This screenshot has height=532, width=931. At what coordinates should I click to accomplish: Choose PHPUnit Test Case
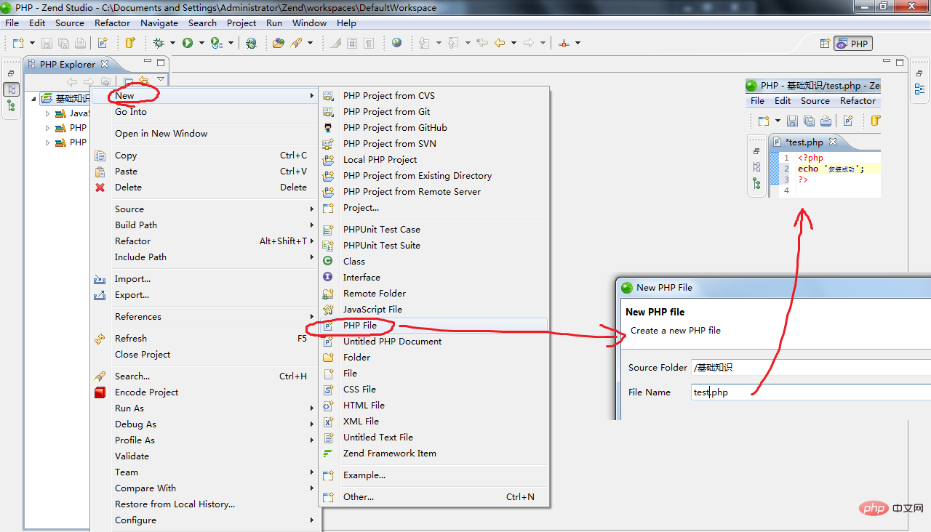tap(433, 229)
